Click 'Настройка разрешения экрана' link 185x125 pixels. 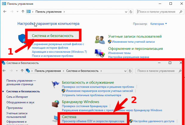click(129, 57)
